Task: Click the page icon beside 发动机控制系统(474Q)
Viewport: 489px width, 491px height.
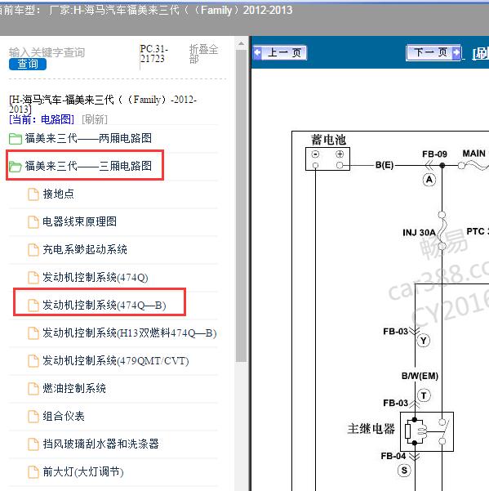Action: pyautogui.click(x=33, y=278)
